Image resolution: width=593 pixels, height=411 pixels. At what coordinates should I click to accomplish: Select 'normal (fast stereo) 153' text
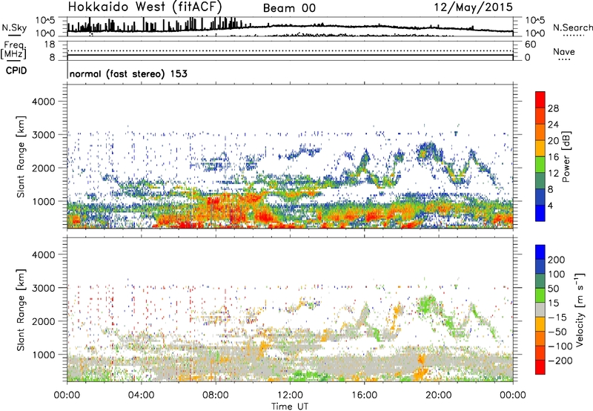pos(128,73)
